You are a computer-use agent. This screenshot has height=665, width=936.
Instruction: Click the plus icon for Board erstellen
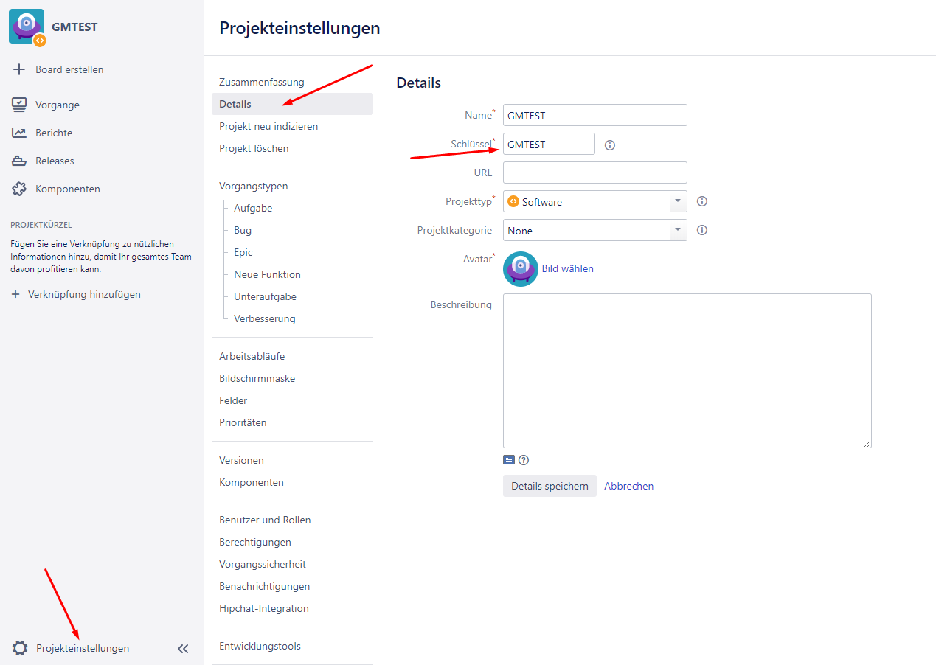coord(20,69)
